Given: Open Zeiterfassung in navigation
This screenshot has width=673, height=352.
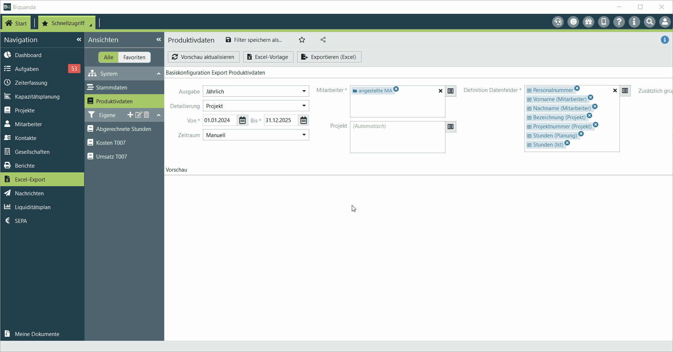Looking at the screenshot, I should tap(31, 83).
